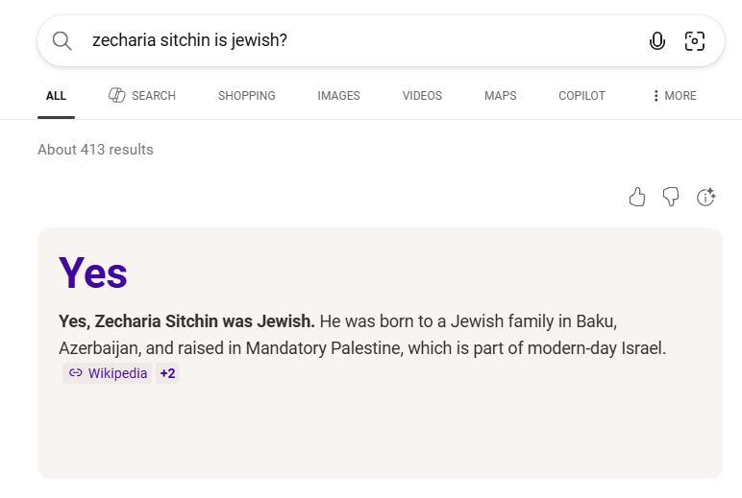
Task: Give thumbs down to the answer
Action: coord(671,197)
